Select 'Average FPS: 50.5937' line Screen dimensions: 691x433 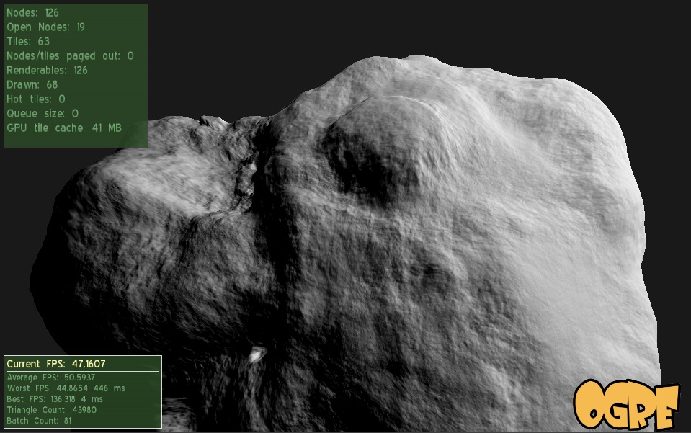click(51, 378)
